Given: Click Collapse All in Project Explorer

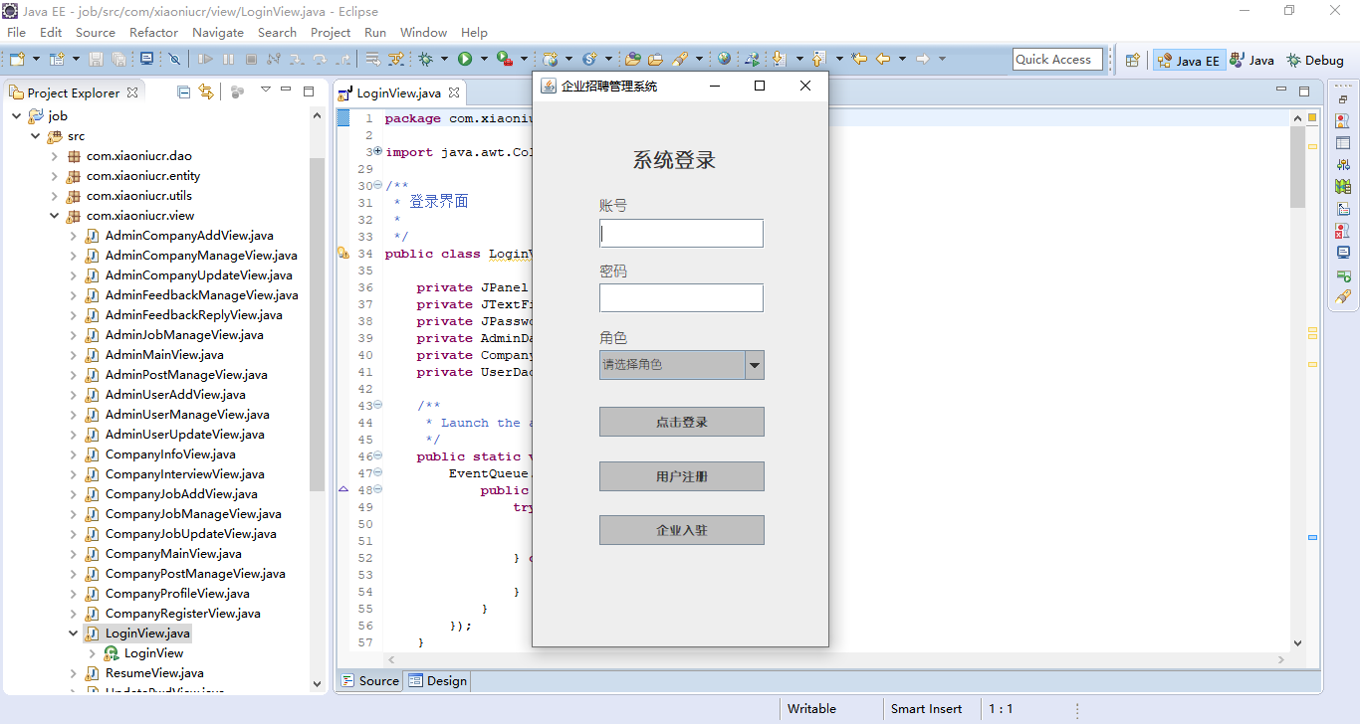Looking at the screenshot, I should coord(183,91).
